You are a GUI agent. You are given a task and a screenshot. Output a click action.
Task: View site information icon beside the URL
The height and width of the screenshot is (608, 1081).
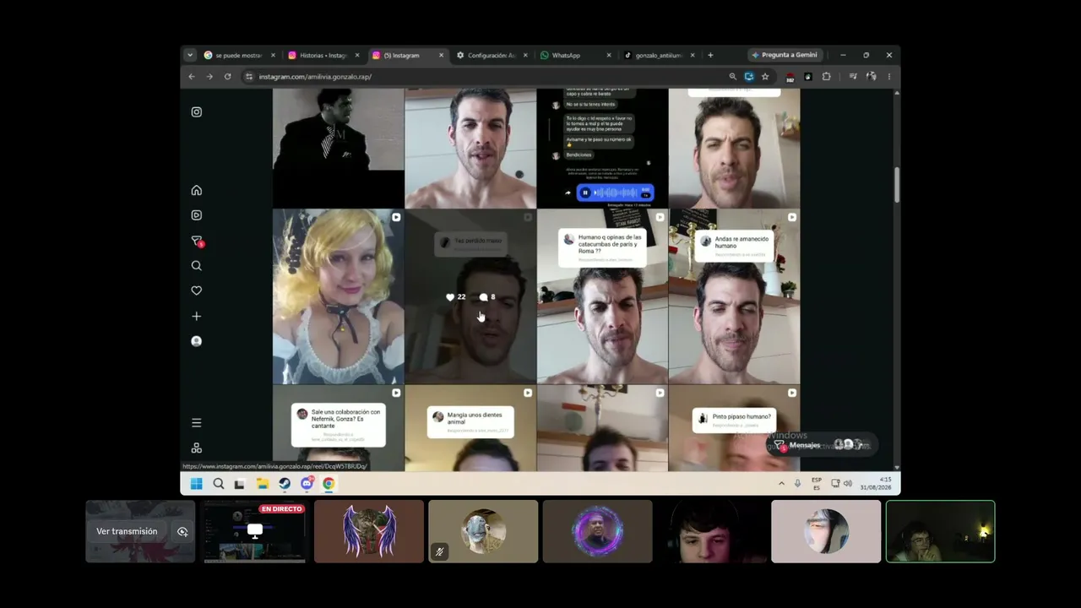coord(248,77)
